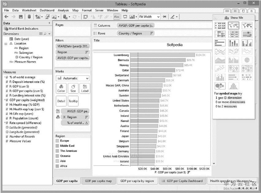Open the Worksheet menu
Screen dimensions: 261x193
(29, 10)
